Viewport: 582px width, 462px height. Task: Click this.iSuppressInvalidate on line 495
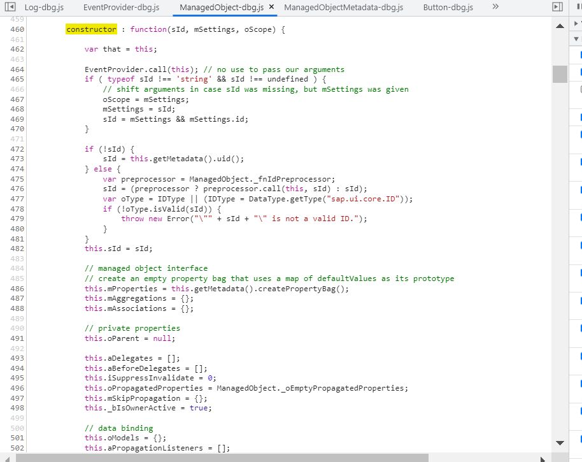tap(139, 378)
